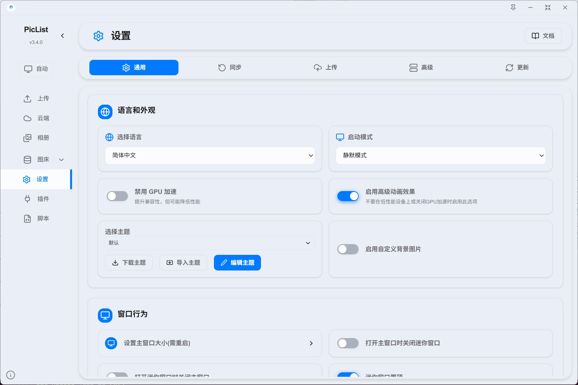Open the 启动模式 dropdown showing 静默模式
The width and height of the screenshot is (578, 385).
tap(441, 155)
